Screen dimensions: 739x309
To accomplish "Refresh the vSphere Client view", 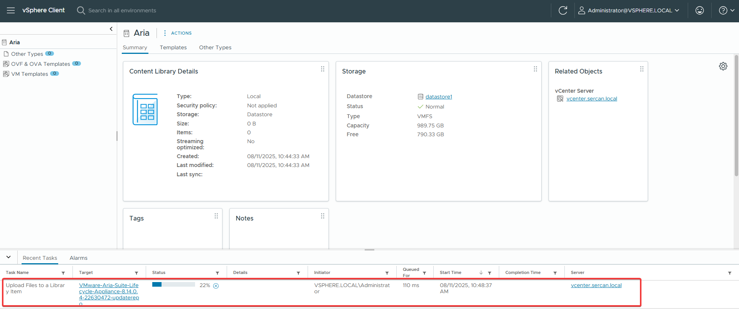I will [x=563, y=10].
